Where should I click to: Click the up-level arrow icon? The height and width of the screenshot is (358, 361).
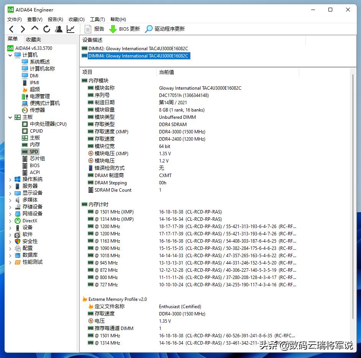point(34,29)
